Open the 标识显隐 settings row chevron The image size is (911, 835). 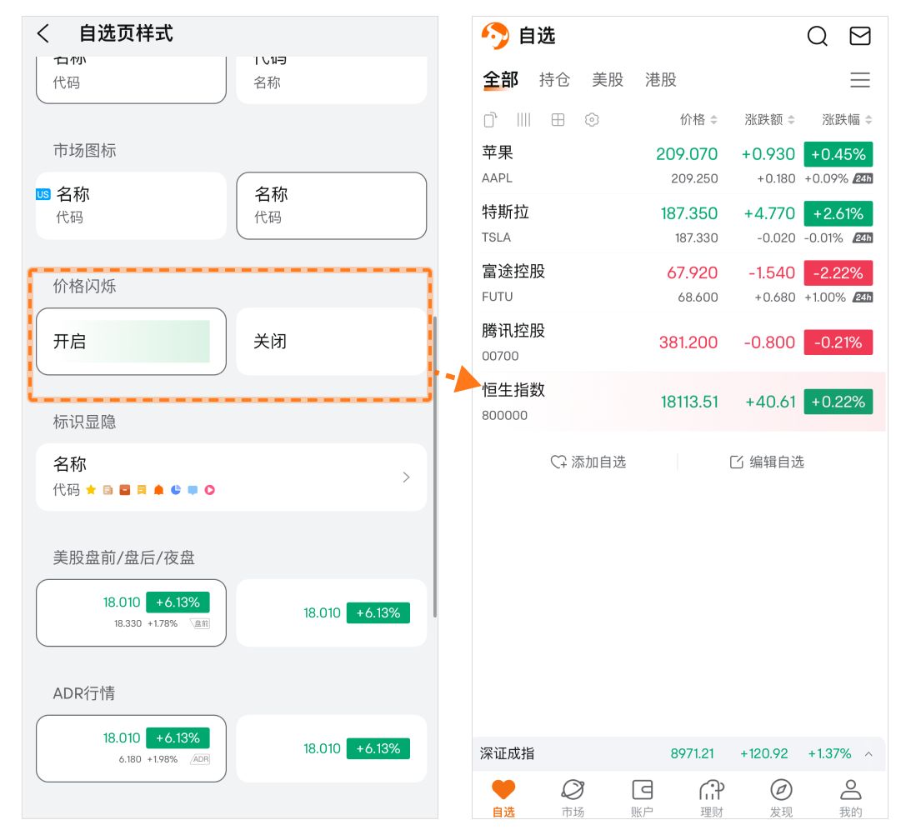coord(406,477)
